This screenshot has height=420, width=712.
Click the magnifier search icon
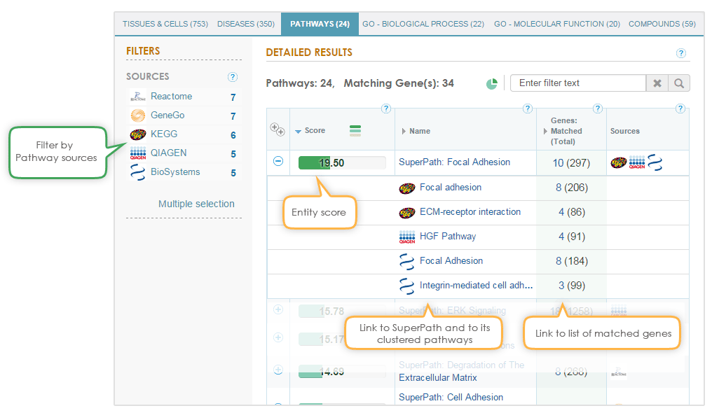[678, 83]
